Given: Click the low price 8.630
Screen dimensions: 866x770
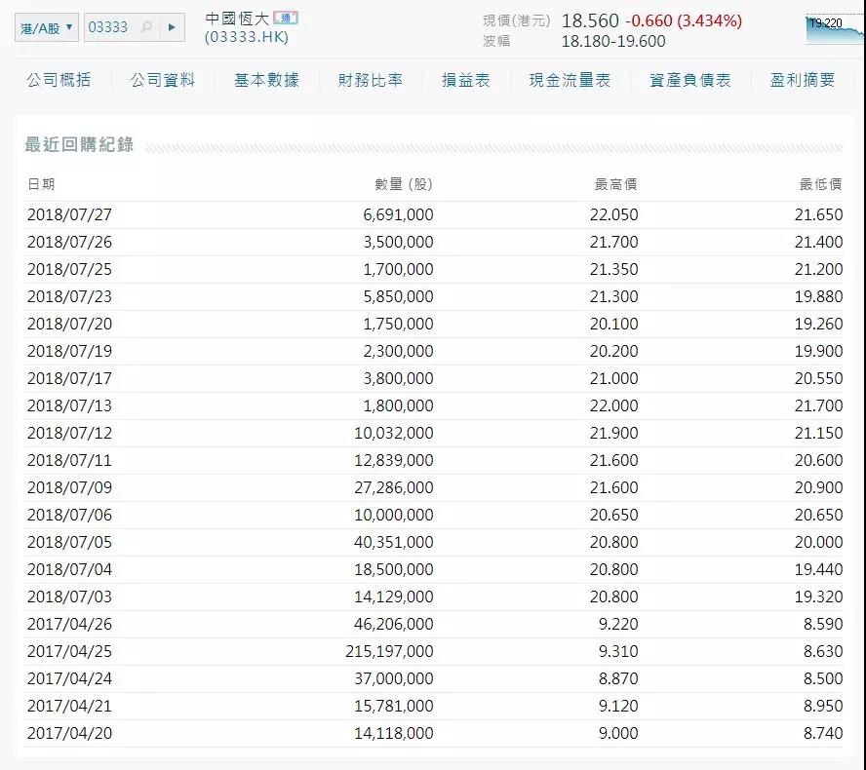Looking at the screenshot, I should (823, 651).
